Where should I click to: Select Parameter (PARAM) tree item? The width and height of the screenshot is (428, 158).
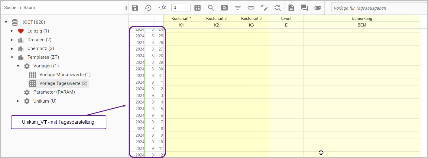54,92
